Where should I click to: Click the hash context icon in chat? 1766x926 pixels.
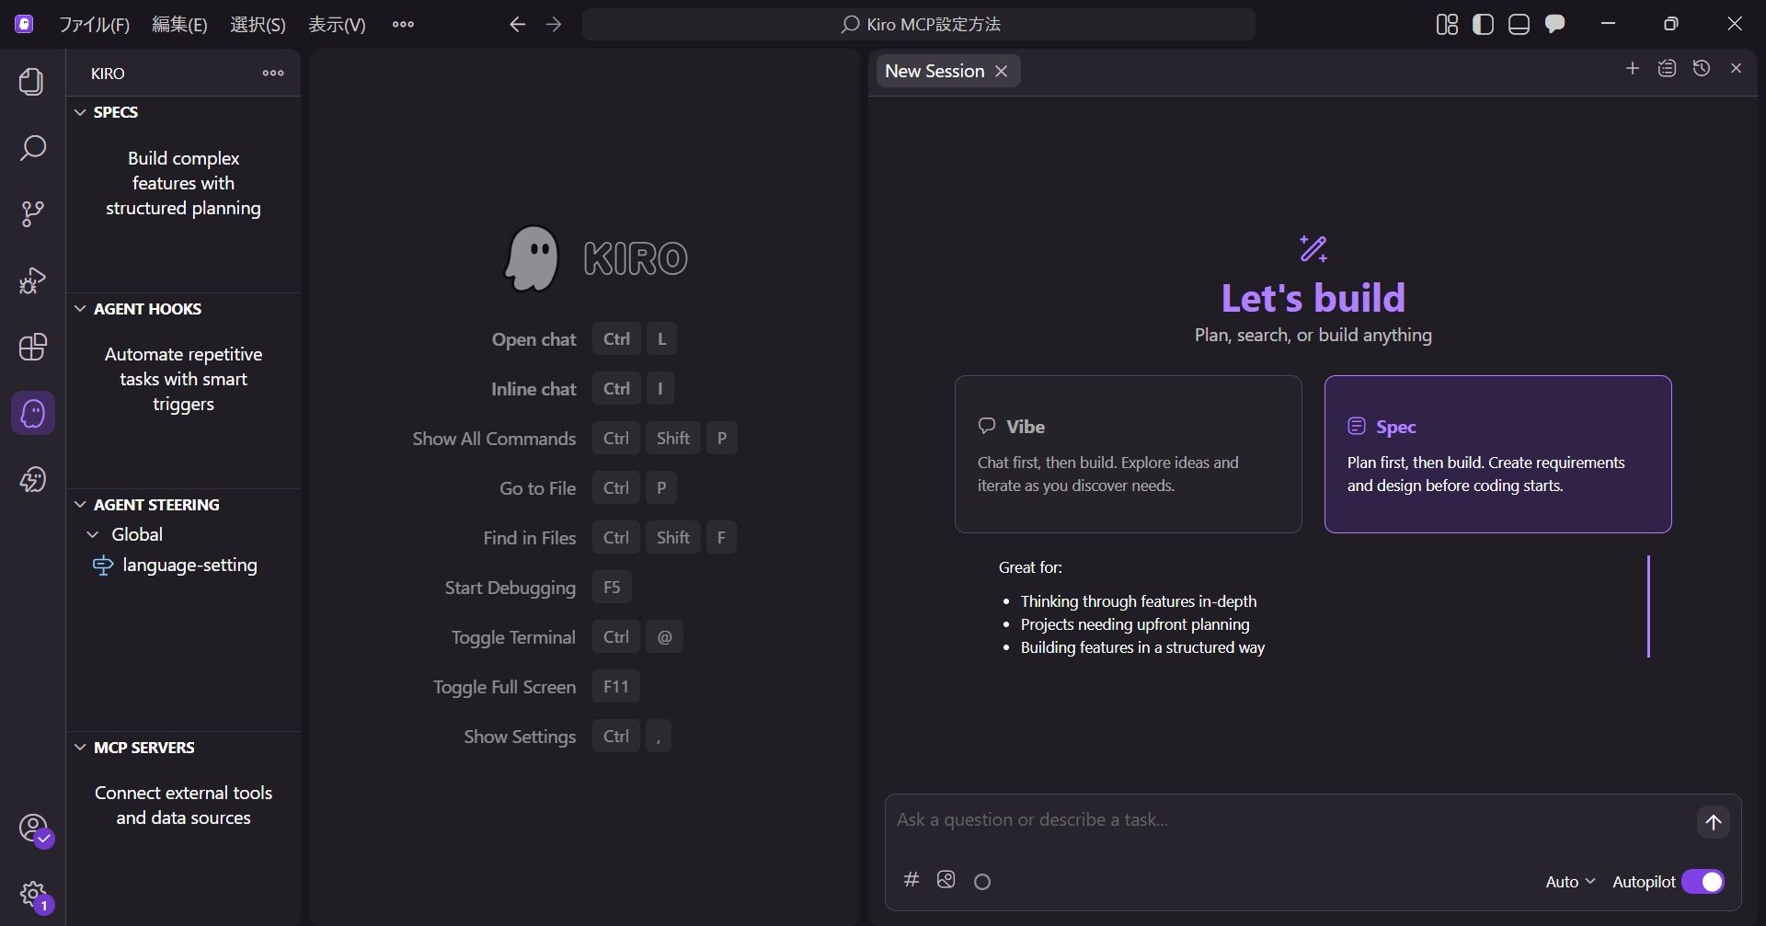(911, 880)
